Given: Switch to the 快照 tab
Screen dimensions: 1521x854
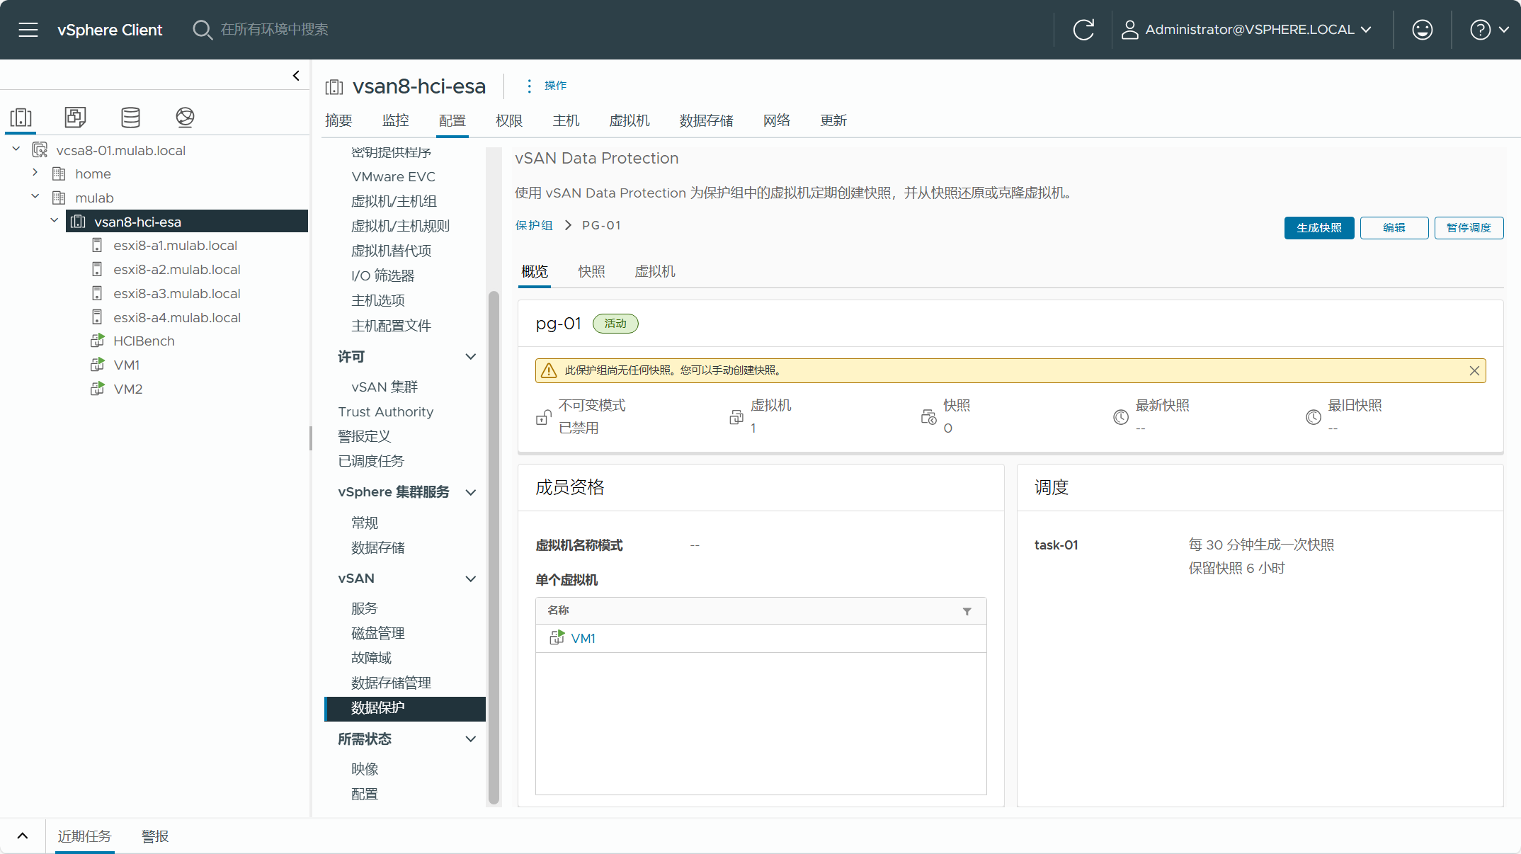Looking at the screenshot, I should (591, 271).
